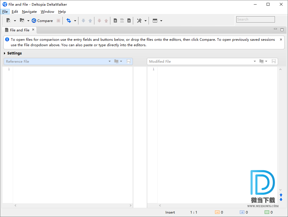Click the merge both sides icon

122,21
